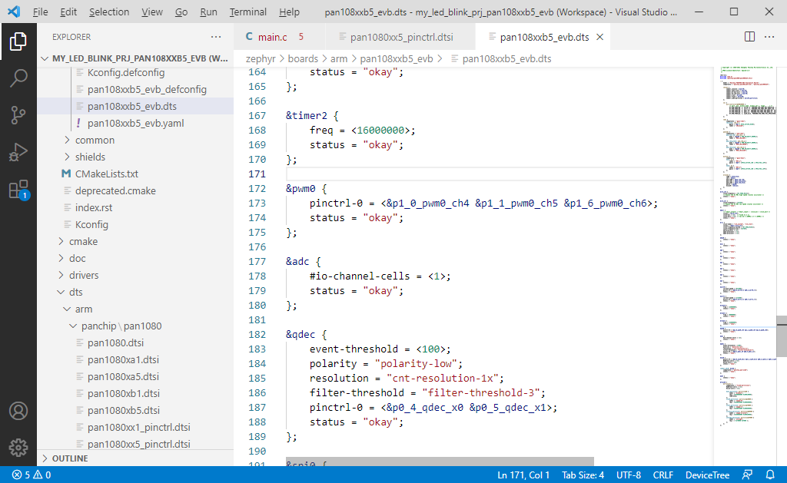Open the View menu

(151, 12)
